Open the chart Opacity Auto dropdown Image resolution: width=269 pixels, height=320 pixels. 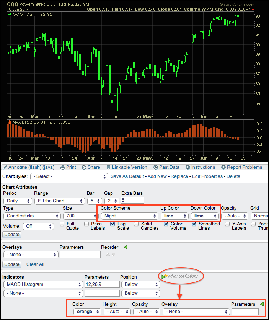235,216
